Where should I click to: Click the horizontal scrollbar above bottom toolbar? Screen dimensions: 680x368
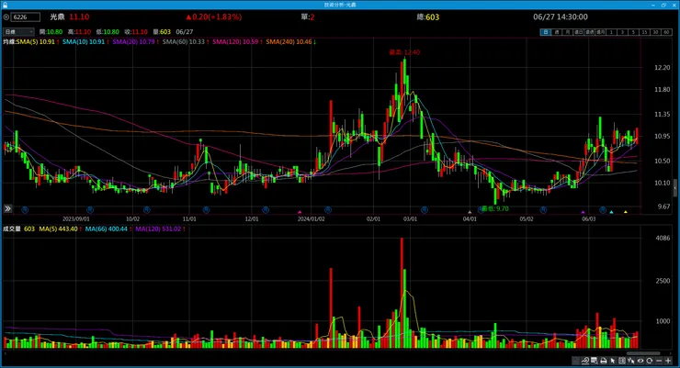pyautogui.click(x=643, y=353)
